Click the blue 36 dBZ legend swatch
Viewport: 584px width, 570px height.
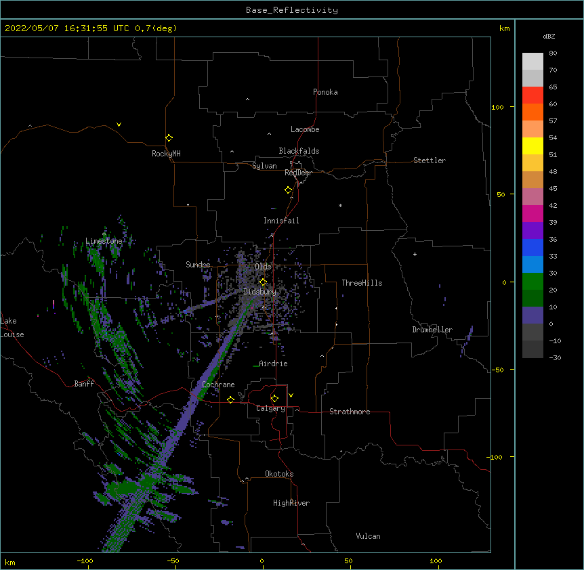click(x=533, y=248)
